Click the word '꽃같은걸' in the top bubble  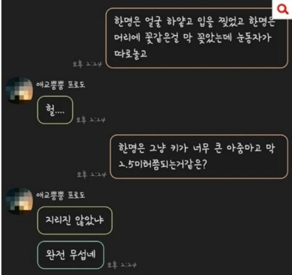click(162, 38)
